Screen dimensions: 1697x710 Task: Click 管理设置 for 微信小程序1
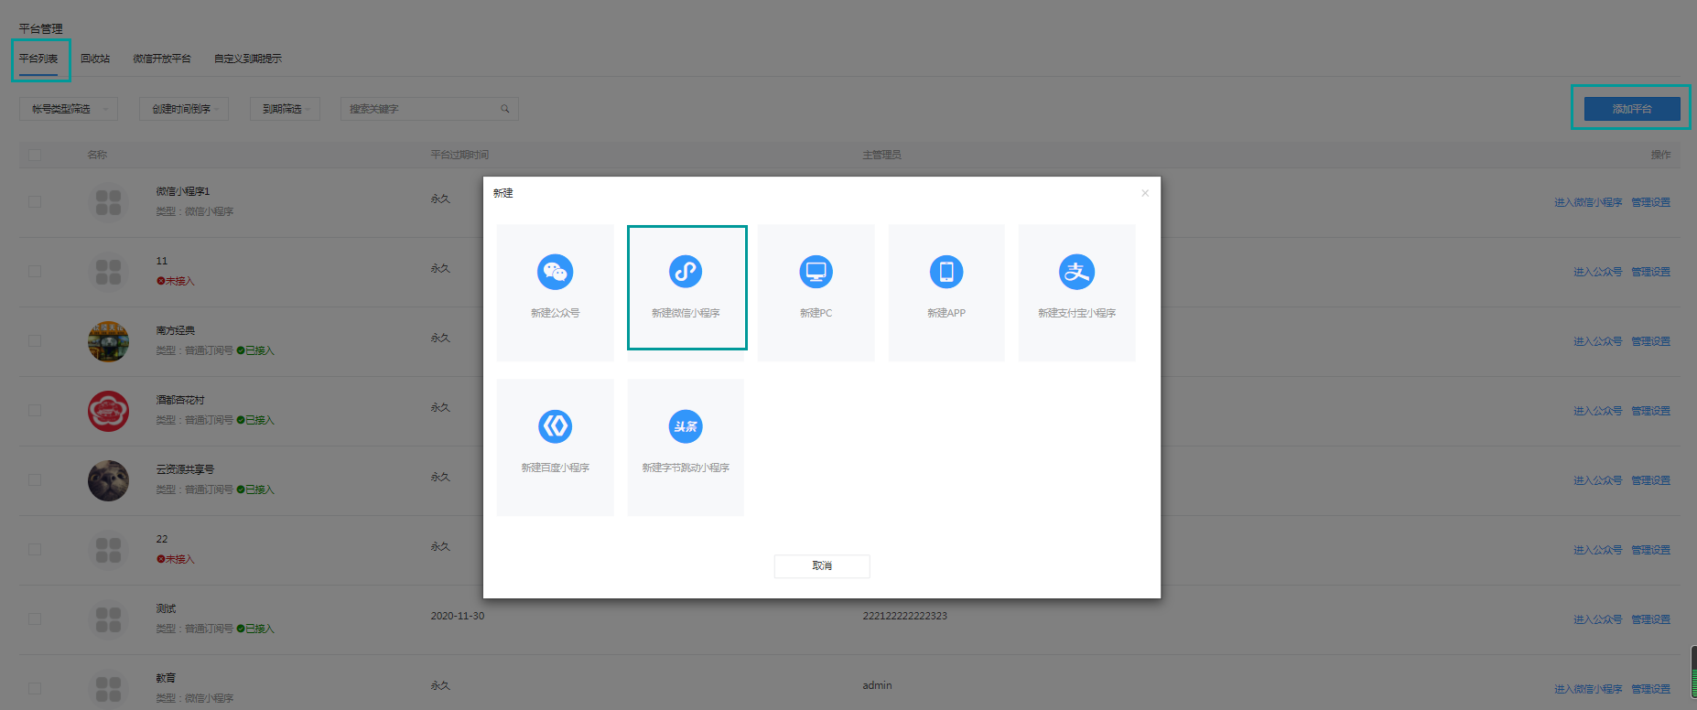(x=1650, y=202)
